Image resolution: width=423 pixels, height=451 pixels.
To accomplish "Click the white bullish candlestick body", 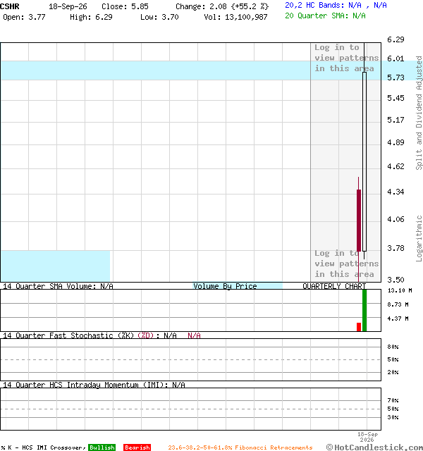I will [364, 161].
